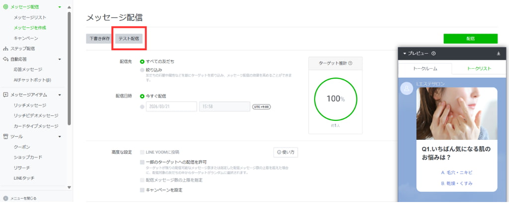This screenshot has height=206, width=509.
Task: Open LINEタッチ in the sidebar
Action: pyautogui.click(x=24, y=178)
